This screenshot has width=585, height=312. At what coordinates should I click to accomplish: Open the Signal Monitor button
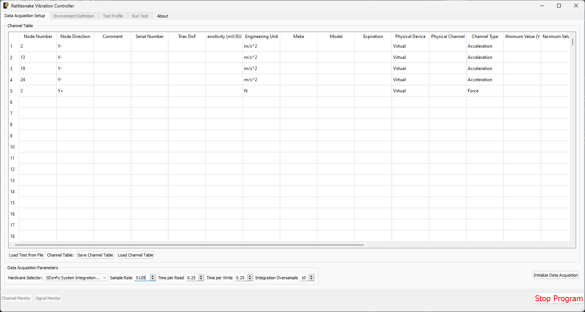(48, 298)
